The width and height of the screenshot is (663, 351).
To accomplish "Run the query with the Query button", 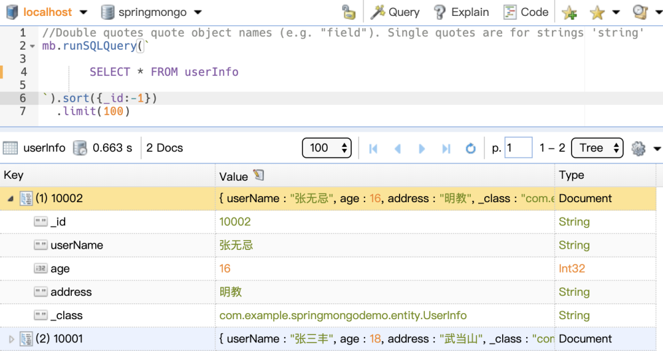I will pos(395,12).
